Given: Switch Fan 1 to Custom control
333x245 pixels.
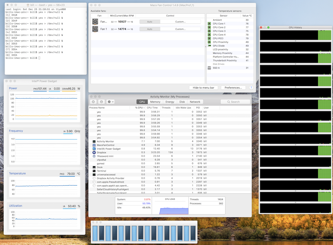Looking at the screenshot, I should (x=180, y=29).
